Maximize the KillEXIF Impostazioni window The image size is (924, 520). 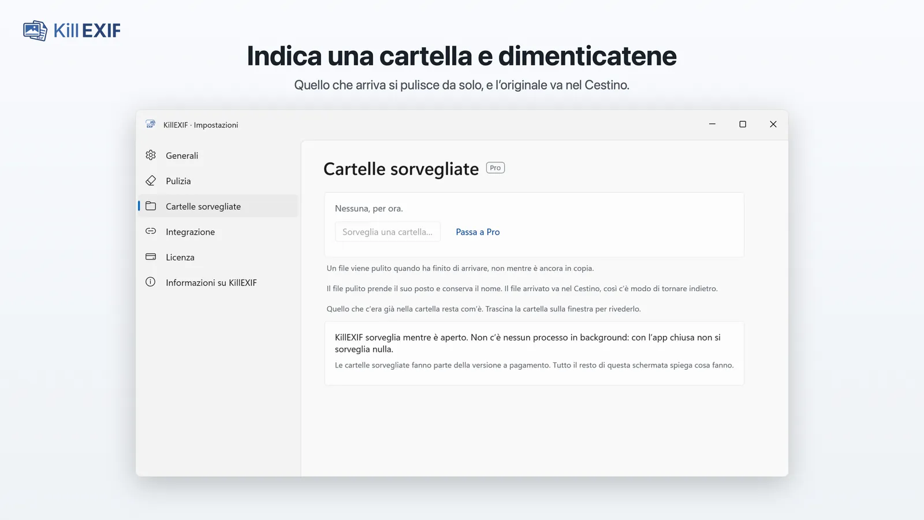click(x=743, y=124)
